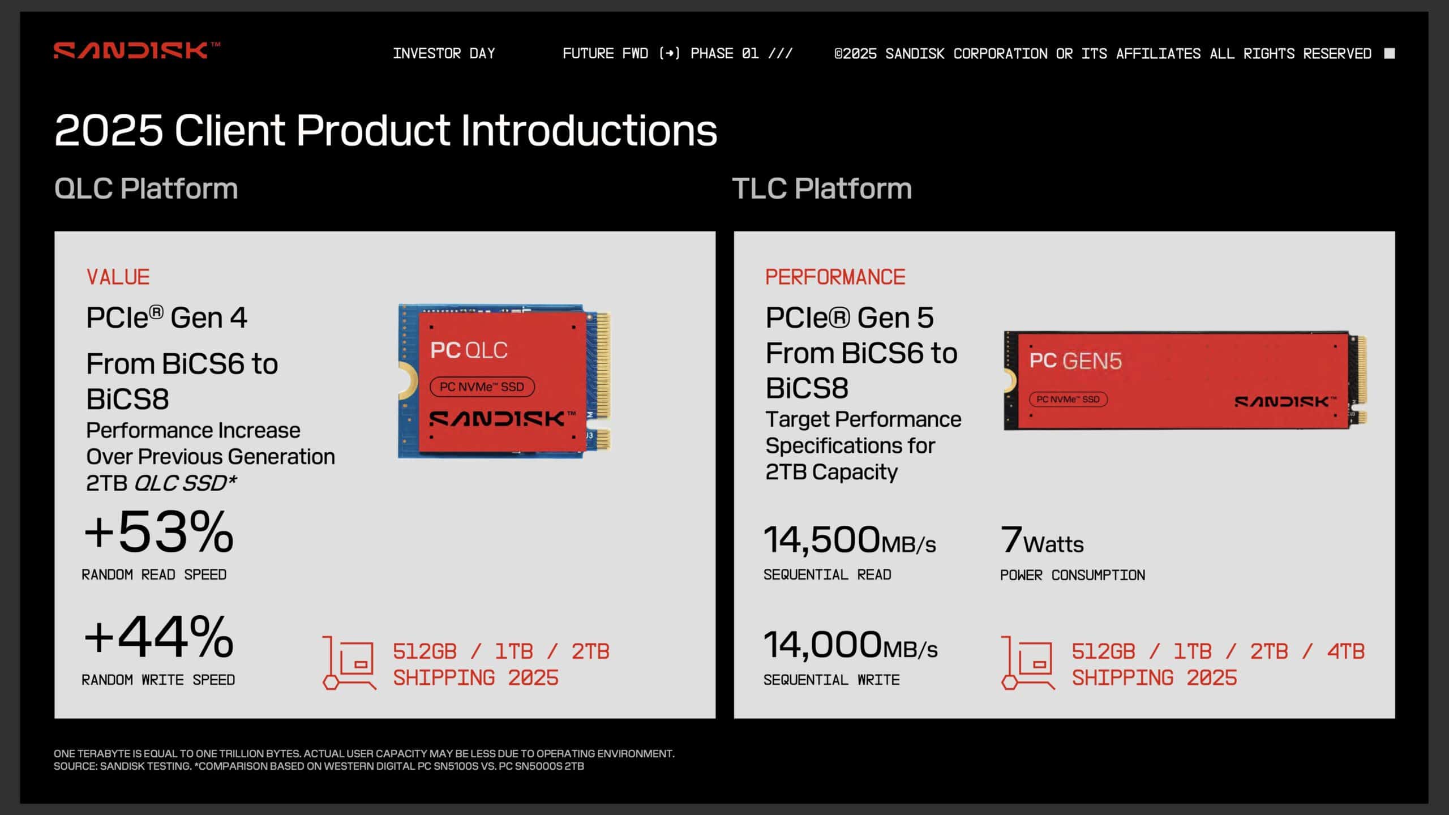
Task: Click "512GB / 1TB / 2TB" capacity line
Action: click(501, 651)
